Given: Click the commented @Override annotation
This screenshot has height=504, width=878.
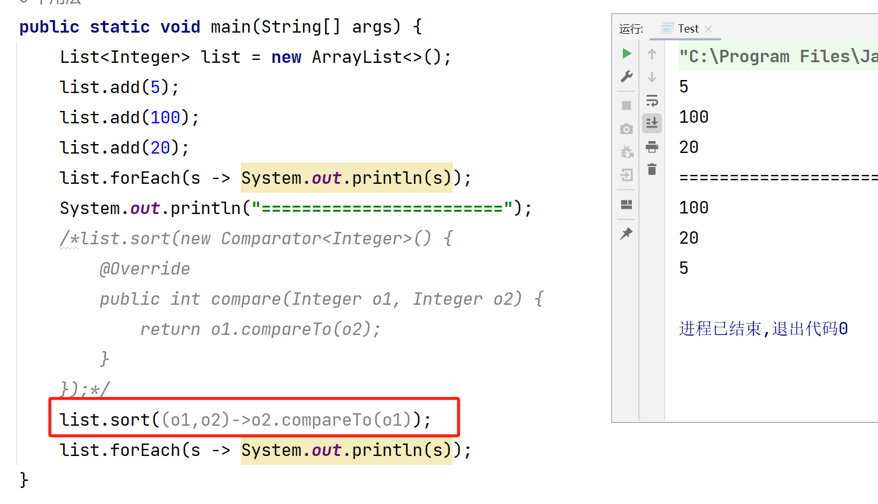Looking at the screenshot, I should pos(145,269).
